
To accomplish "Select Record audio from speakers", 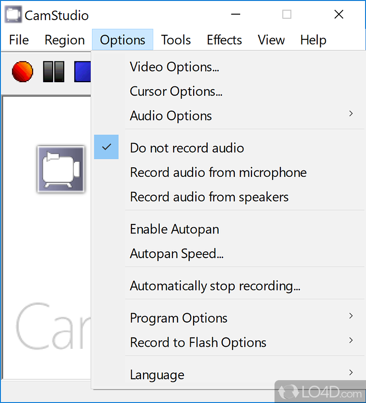I will pos(209,197).
